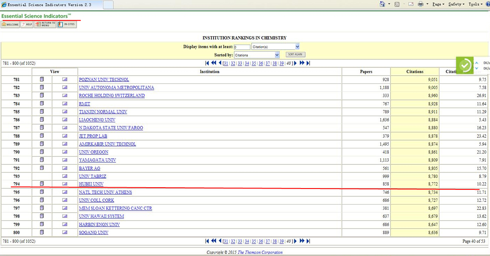This screenshot has width=490, height=256.
Task: Open the ROCHE HOLDING SWITZERLAND link
Action: [112, 96]
